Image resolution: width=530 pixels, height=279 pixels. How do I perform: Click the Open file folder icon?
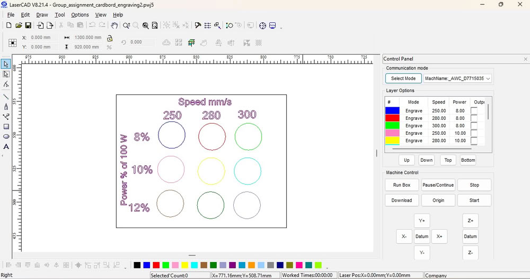click(x=19, y=25)
